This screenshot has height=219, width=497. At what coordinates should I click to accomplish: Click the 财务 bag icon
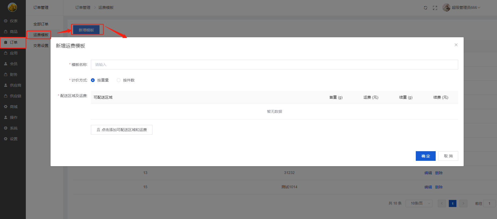[6, 75]
